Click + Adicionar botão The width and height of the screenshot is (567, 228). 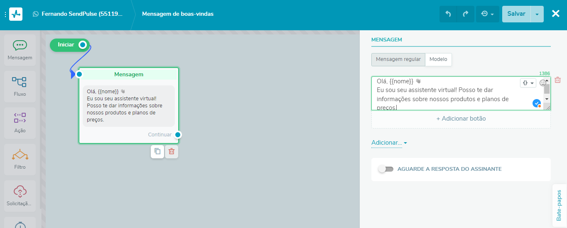pos(461,119)
